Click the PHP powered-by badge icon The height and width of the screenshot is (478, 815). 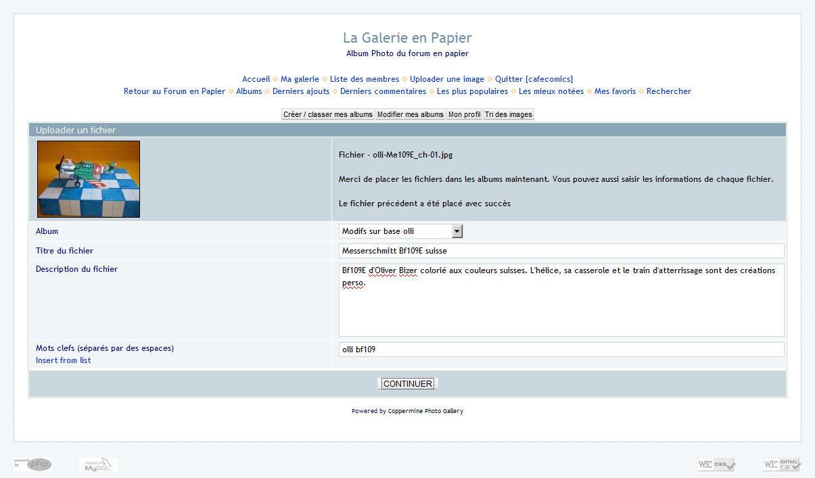point(32,464)
